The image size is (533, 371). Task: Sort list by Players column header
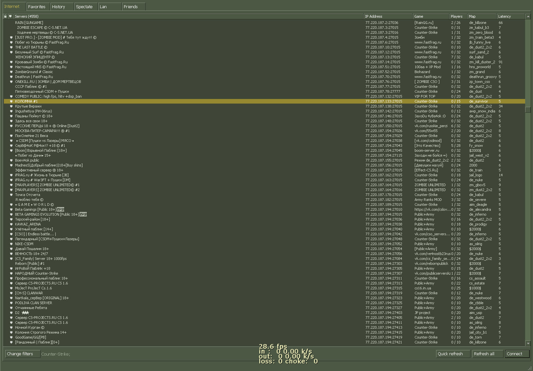(458, 16)
